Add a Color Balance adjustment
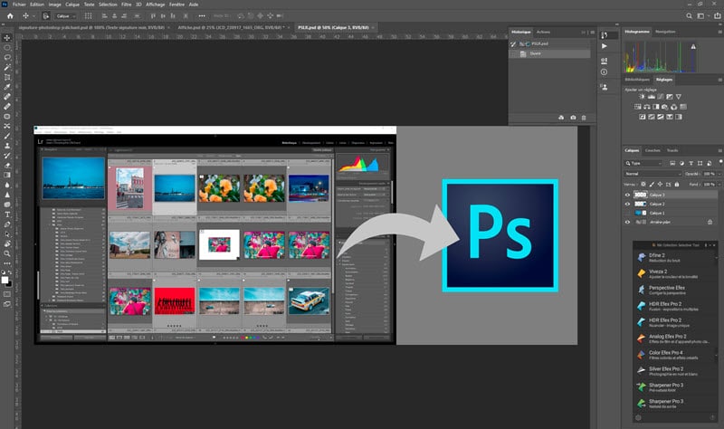This screenshot has width=724, height=429. (x=646, y=107)
